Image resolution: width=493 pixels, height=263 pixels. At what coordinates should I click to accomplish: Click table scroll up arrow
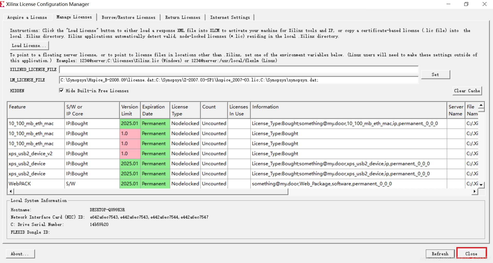click(x=481, y=105)
